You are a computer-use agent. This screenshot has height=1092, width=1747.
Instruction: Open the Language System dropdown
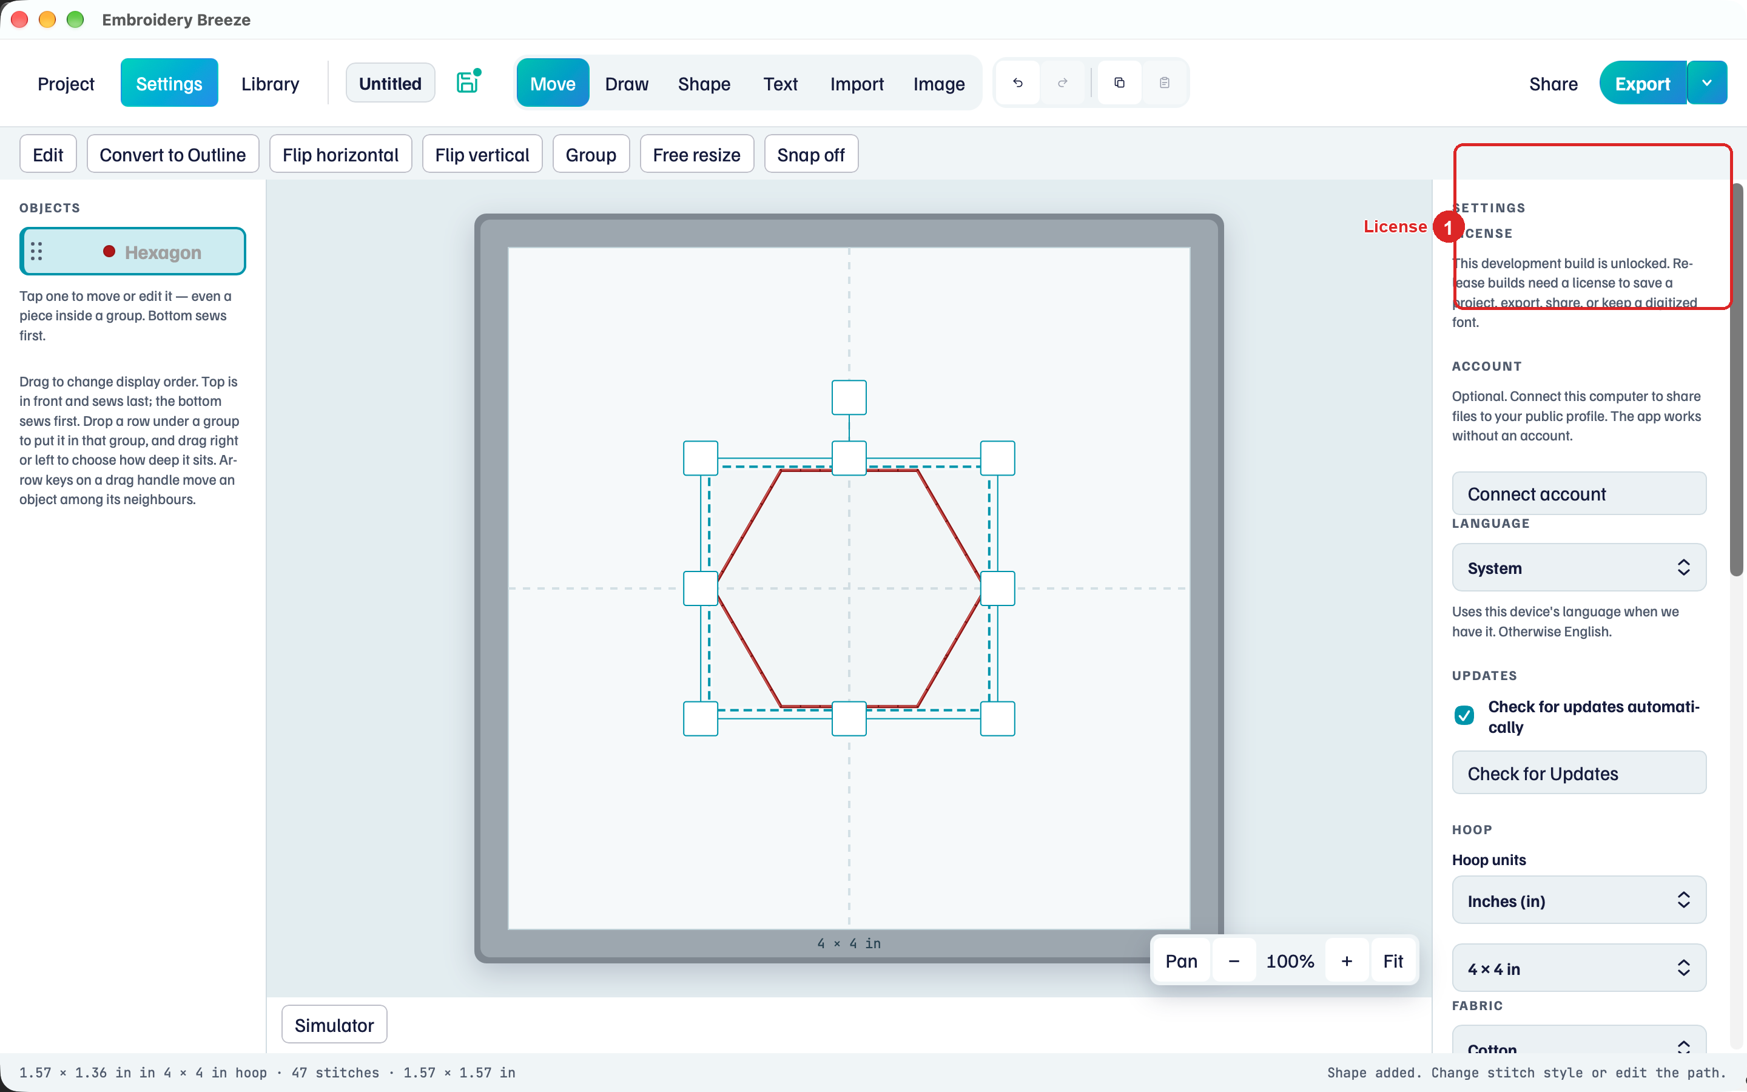(1579, 568)
